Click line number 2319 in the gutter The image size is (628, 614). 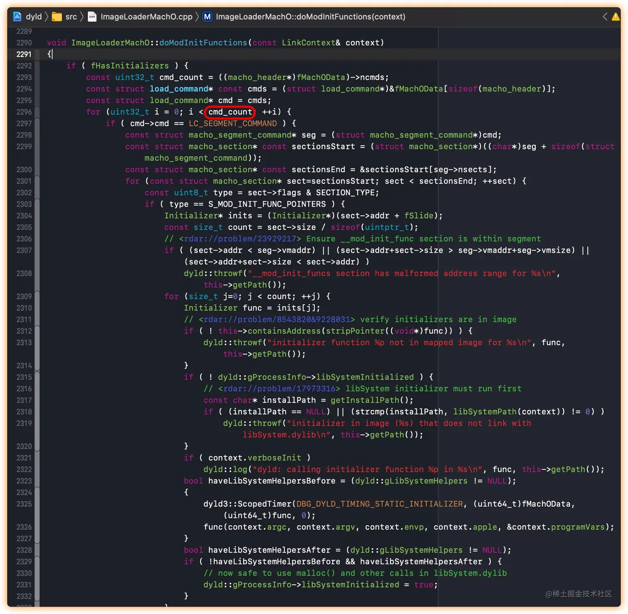click(24, 423)
